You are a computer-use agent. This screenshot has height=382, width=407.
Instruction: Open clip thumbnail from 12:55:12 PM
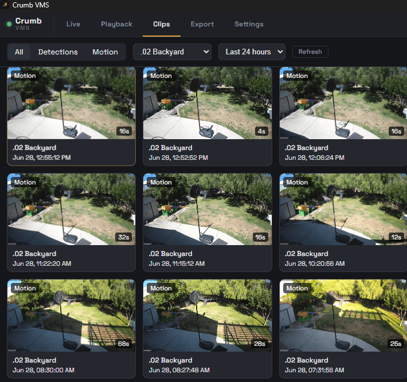(x=72, y=103)
